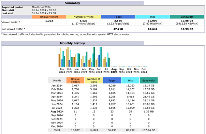206x134 pixels.
Task: Click the cyan Hits summary header
Action: pyautogui.click(x=152, y=17)
